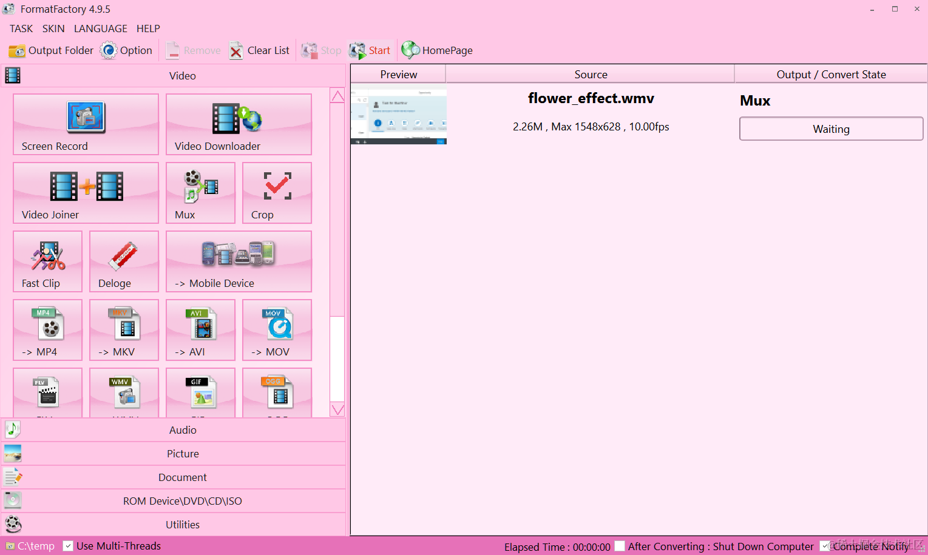Convert to MKV format

pyautogui.click(x=124, y=330)
